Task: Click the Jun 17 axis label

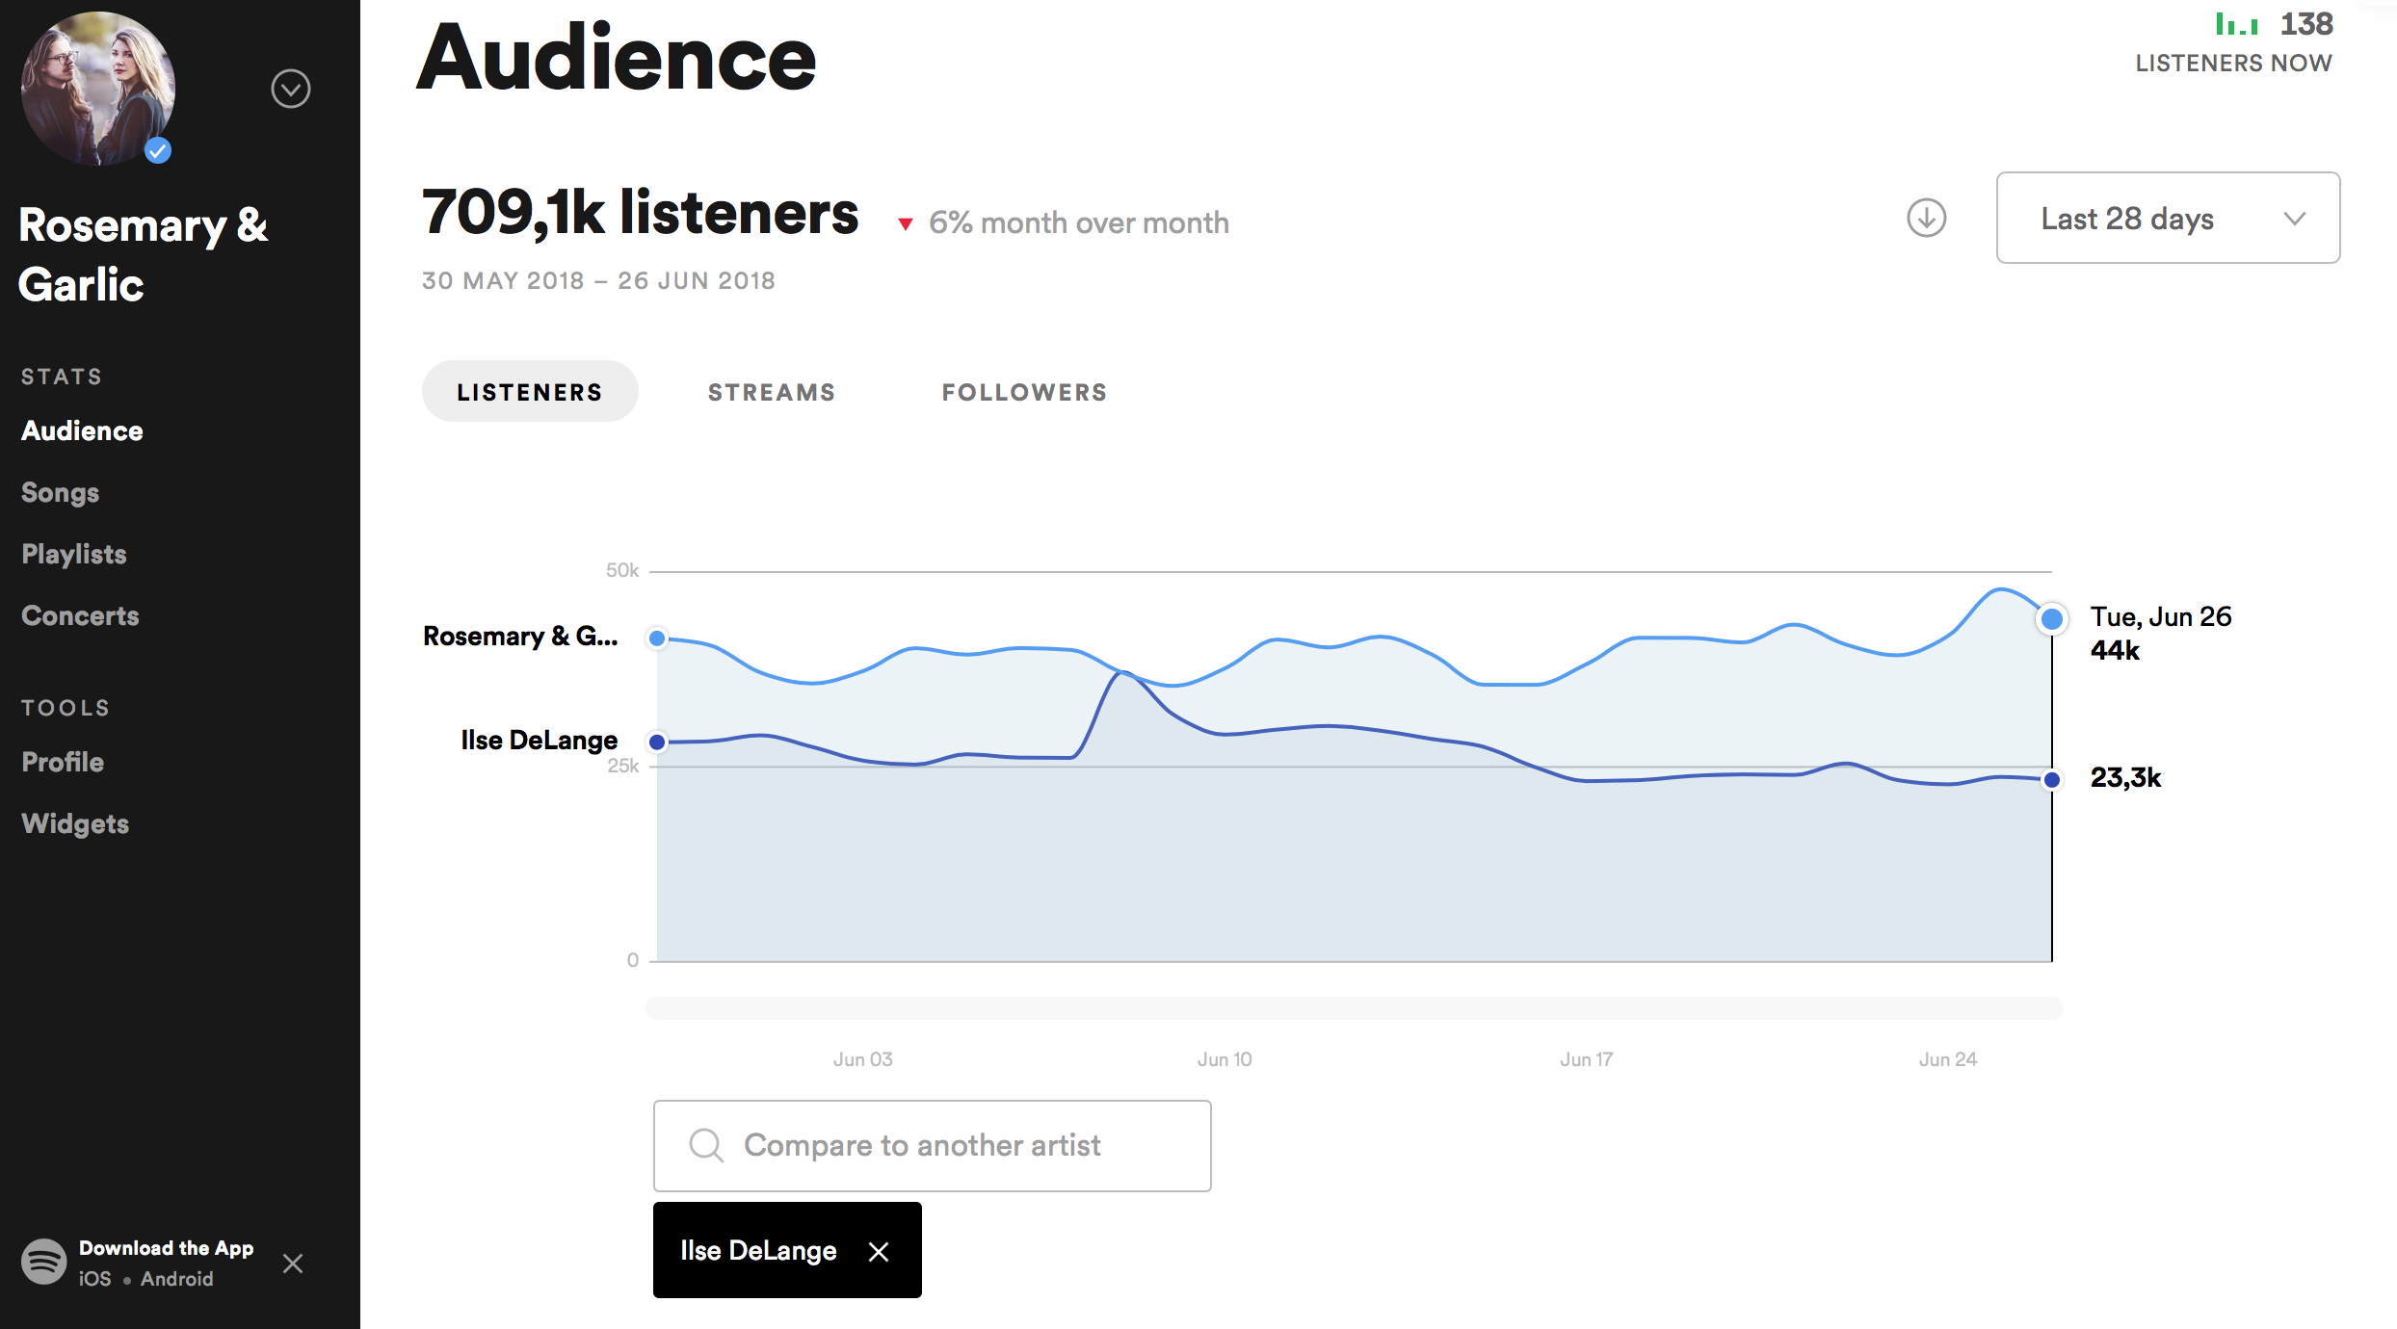Action: point(1586,1059)
